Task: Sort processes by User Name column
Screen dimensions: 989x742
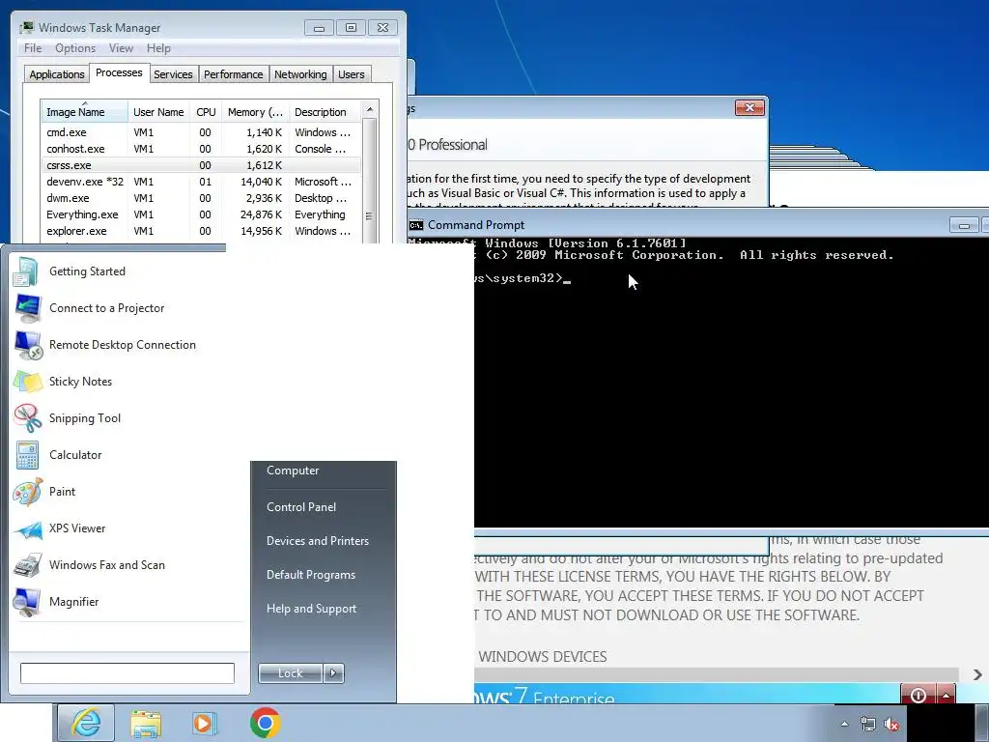Action: [x=158, y=112]
